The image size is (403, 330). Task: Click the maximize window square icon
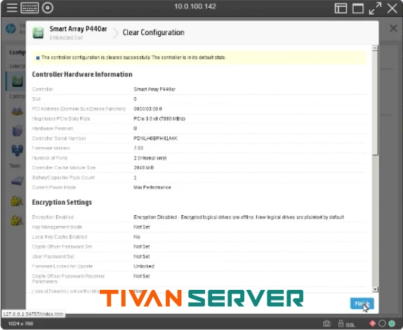(x=358, y=8)
